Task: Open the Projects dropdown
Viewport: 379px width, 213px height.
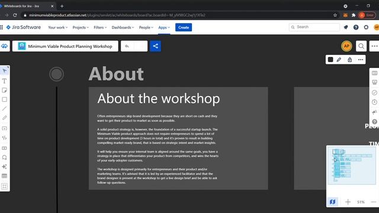Action: 81,28
